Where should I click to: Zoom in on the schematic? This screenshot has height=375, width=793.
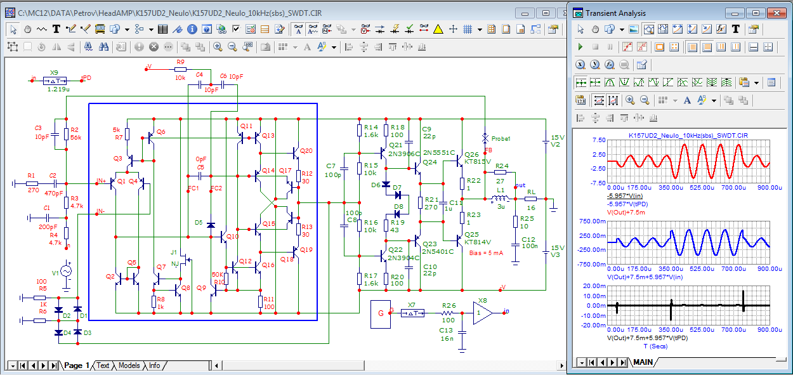(218, 46)
